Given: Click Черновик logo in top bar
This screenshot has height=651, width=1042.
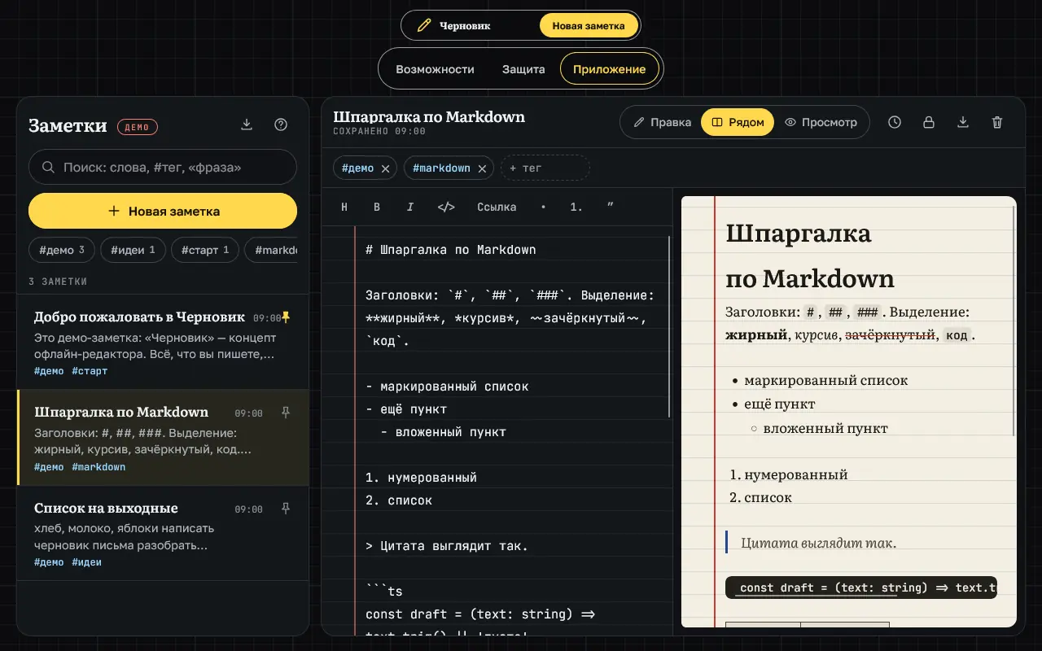Looking at the screenshot, I should point(453,25).
